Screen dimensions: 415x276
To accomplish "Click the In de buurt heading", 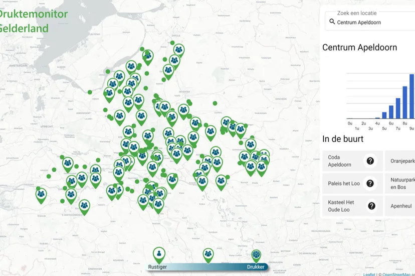I will pyautogui.click(x=343, y=138).
